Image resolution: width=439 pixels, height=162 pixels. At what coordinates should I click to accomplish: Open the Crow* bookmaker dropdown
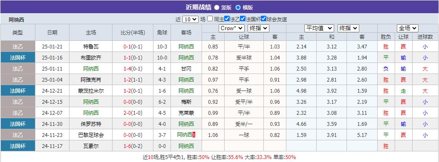click(231, 28)
